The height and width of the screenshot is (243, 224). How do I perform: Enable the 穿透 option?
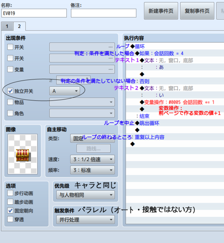(10, 219)
